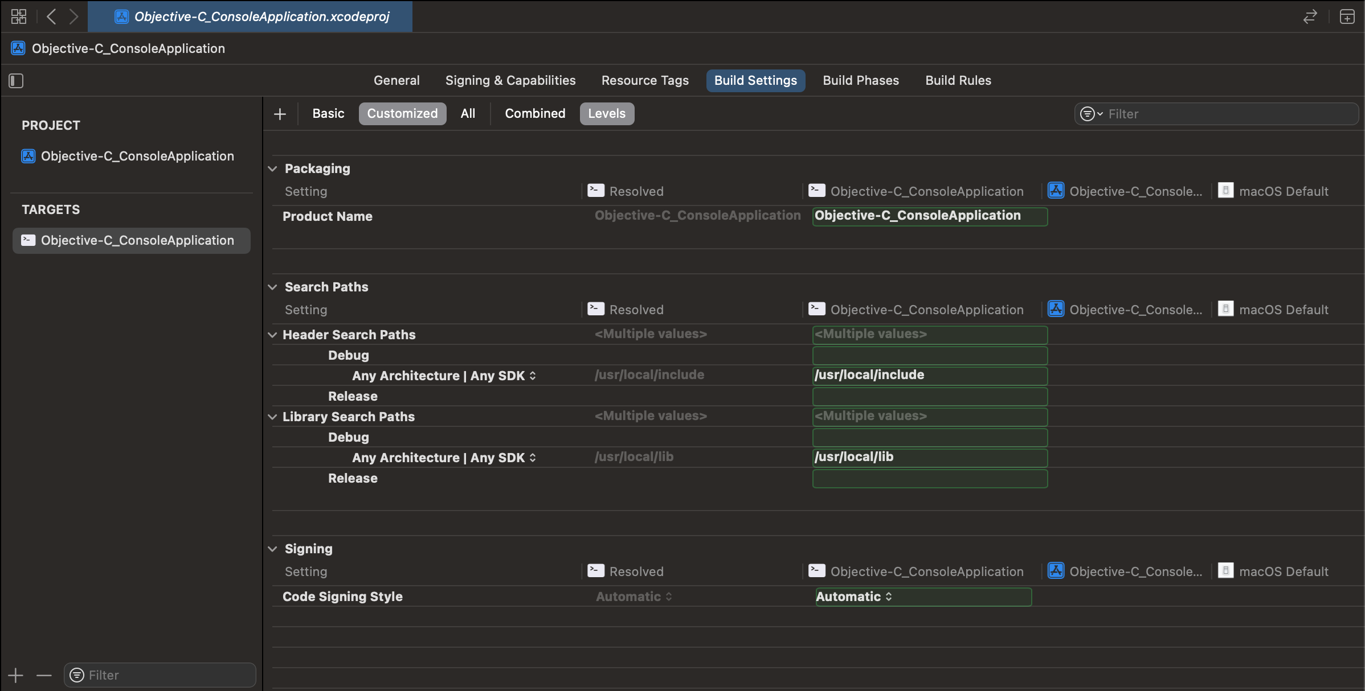
Task: Collapse Header Search Paths disclosure triangle
Action: pos(273,335)
